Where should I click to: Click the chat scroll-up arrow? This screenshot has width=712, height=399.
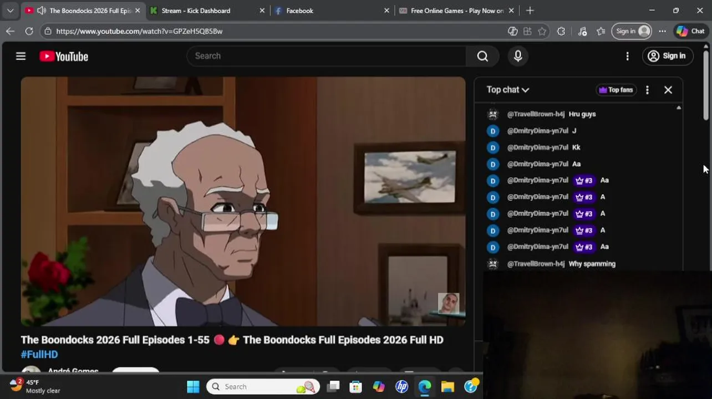pyautogui.click(x=679, y=108)
